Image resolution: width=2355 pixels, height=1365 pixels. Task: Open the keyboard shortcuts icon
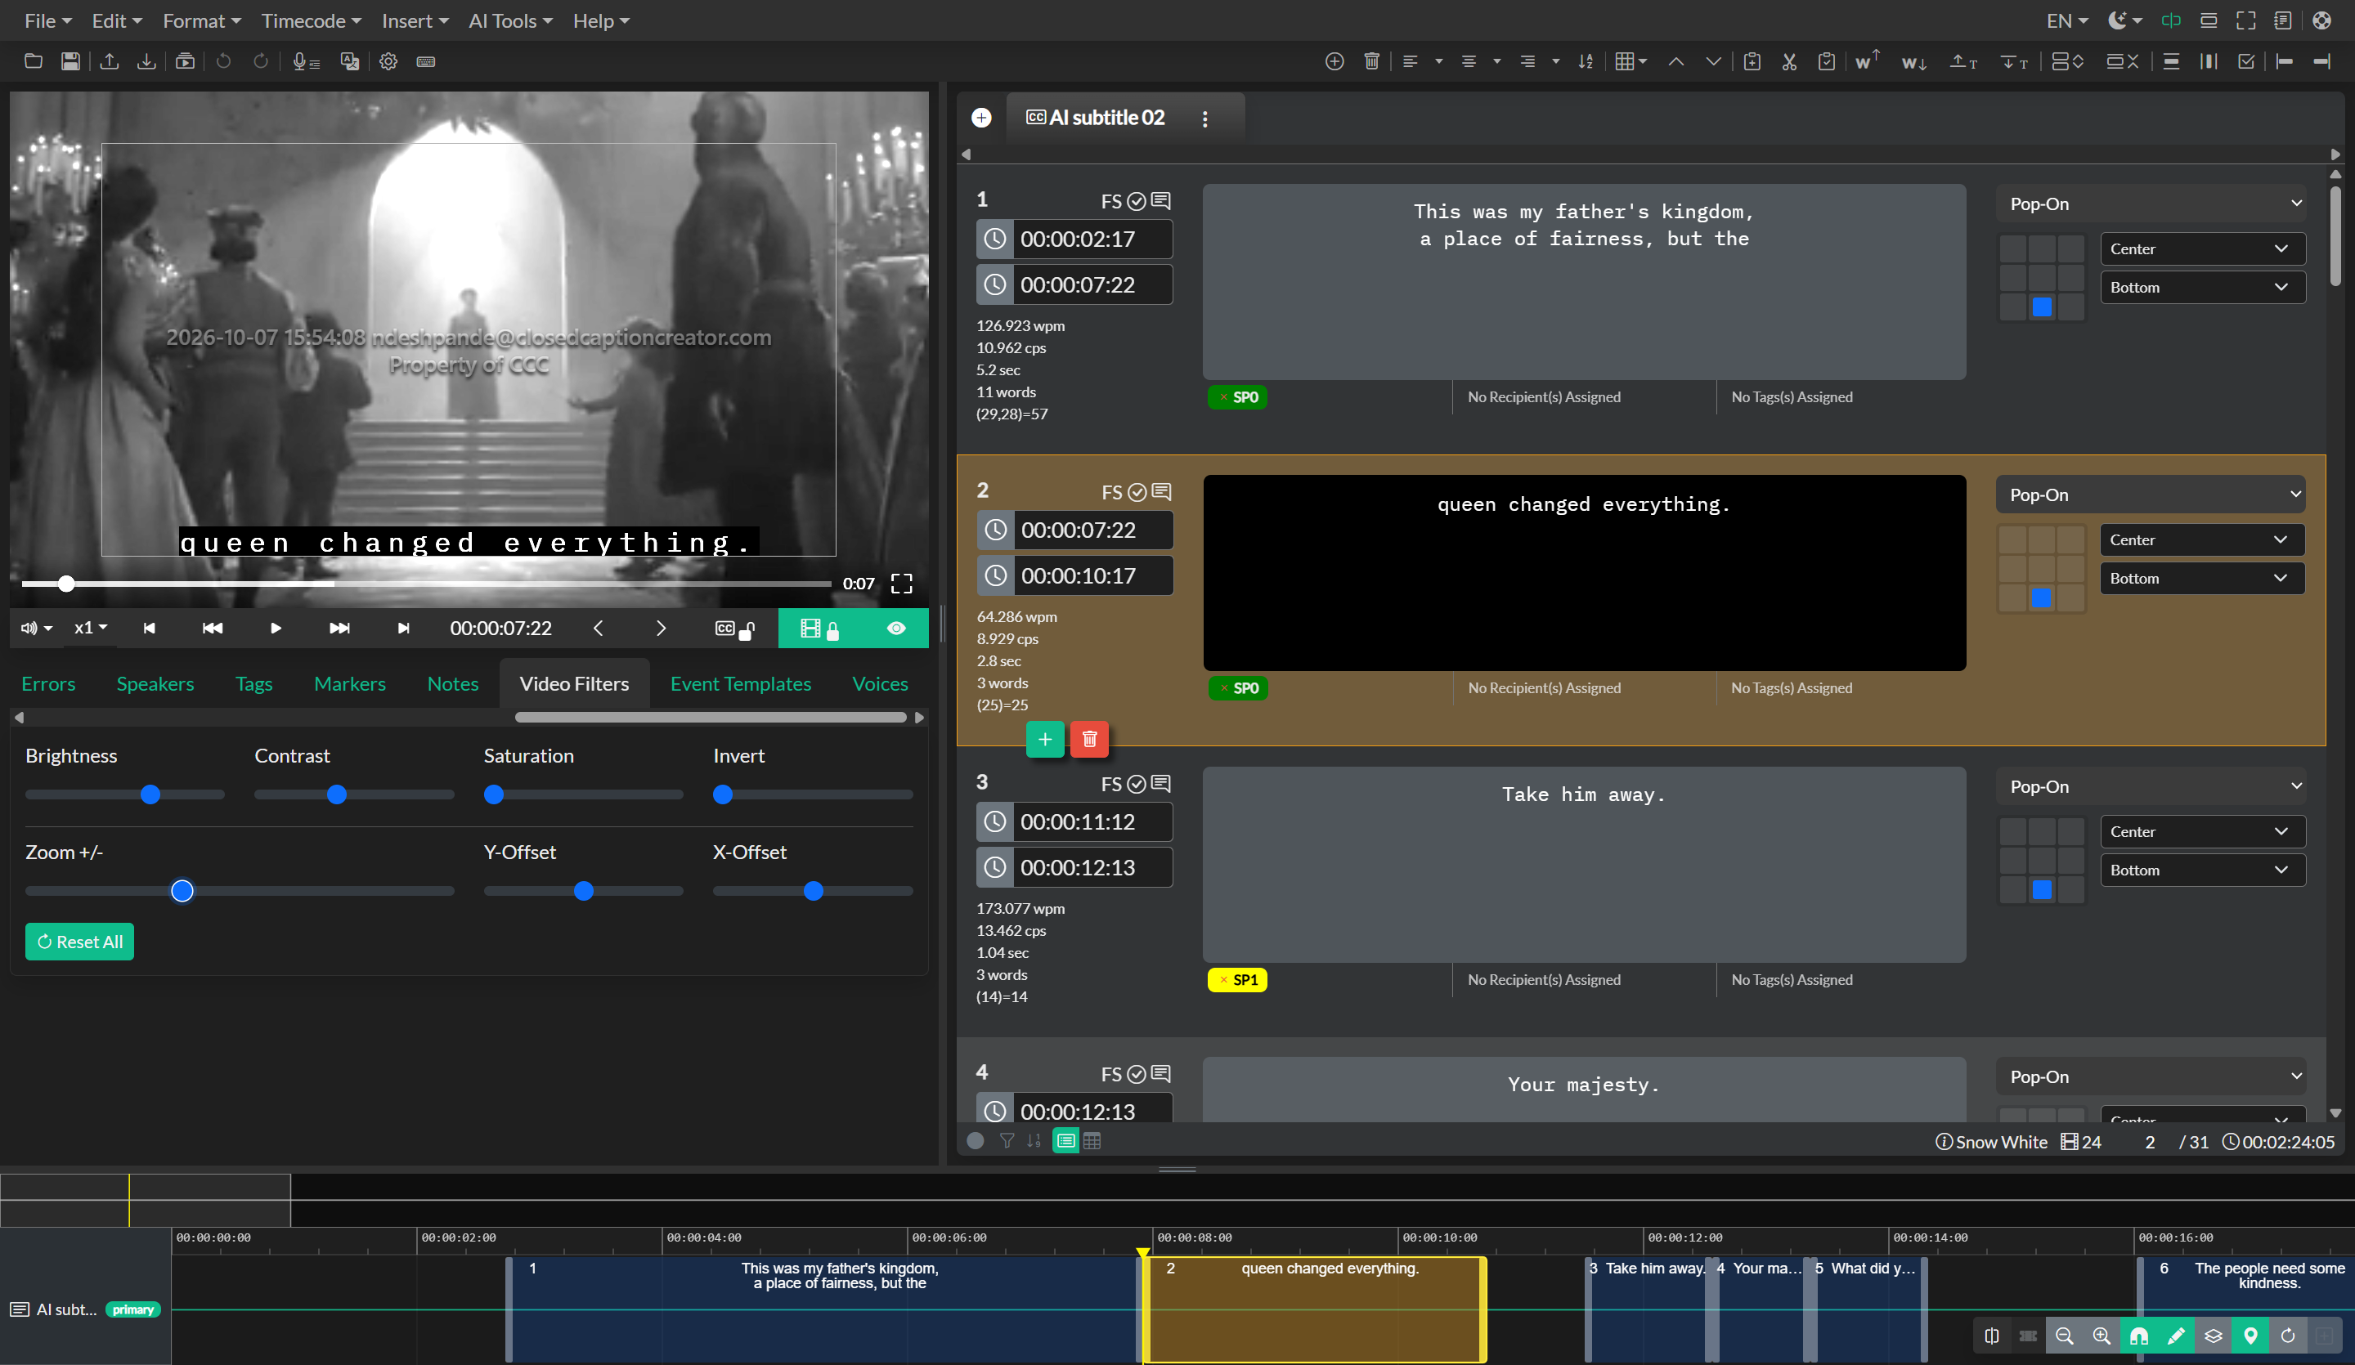(426, 61)
